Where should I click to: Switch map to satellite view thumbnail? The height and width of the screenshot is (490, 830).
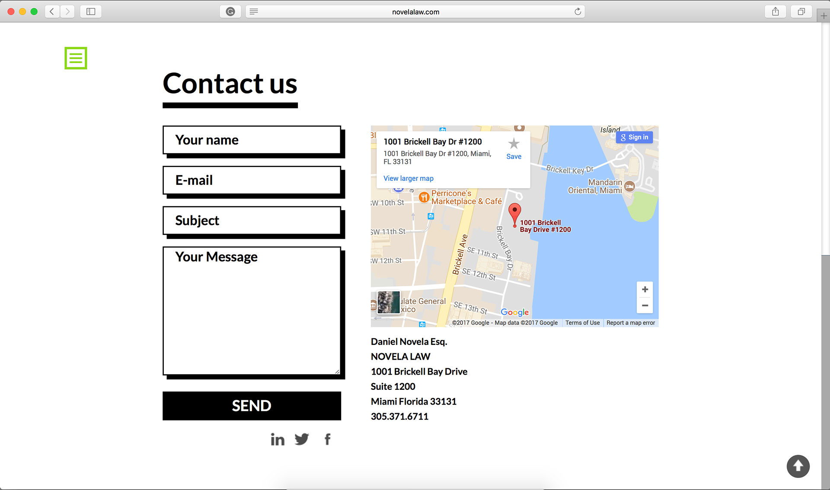[x=388, y=302]
